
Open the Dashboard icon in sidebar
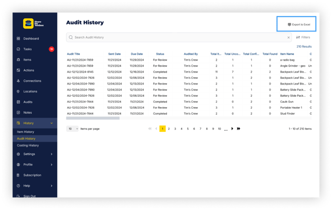pos(18,39)
